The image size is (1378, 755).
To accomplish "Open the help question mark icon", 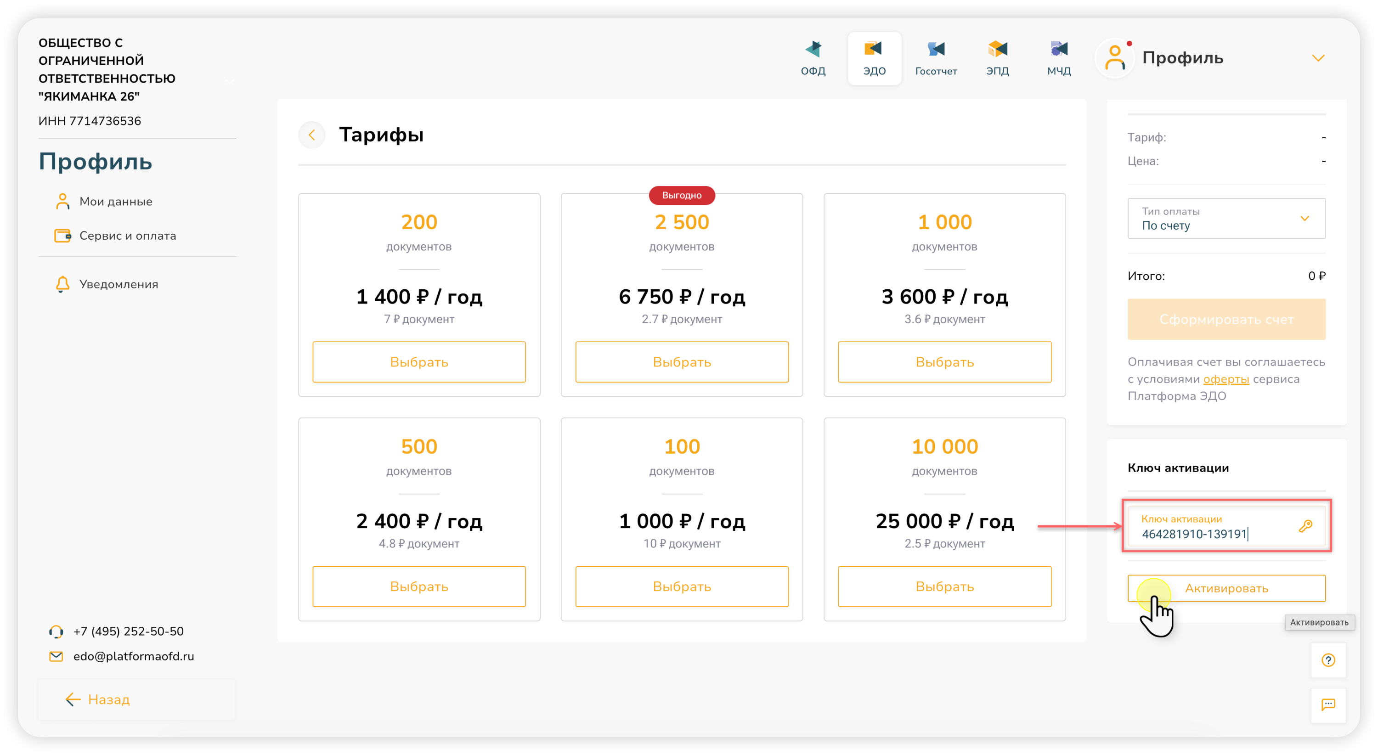I will 1328,660.
